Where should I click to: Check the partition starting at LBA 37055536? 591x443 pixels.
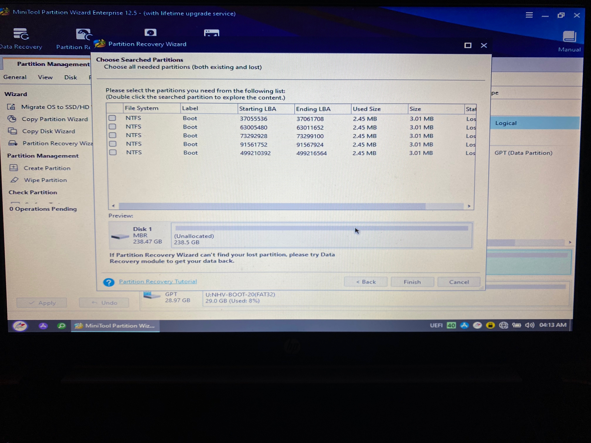coord(112,118)
